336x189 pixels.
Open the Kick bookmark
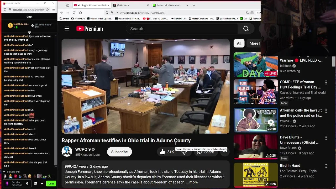coord(244,19)
